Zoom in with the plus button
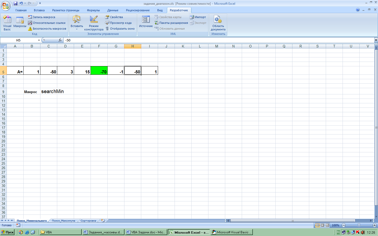 tap(375, 225)
